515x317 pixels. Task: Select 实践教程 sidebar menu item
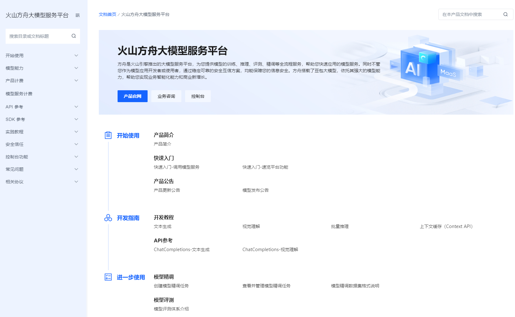[14, 132]
